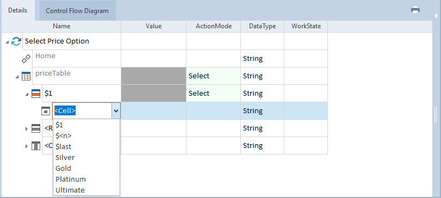Click the printer icon
The height and width of the screenshot is (198, 441).
click(x=415, y=10)
